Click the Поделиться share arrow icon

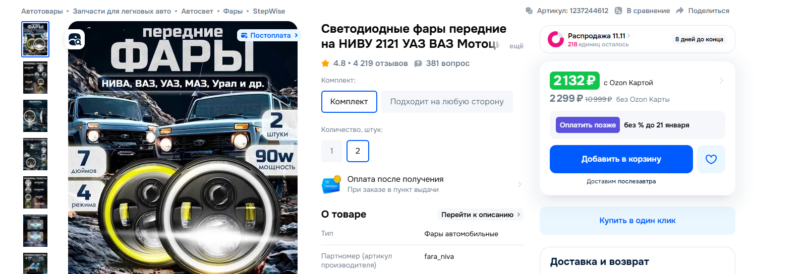(x=679, y=11)
